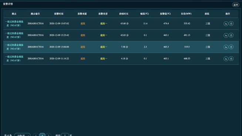
Task: Click the lock-shaped action icon in 13:23:42 row
Action: pos(231,35)
